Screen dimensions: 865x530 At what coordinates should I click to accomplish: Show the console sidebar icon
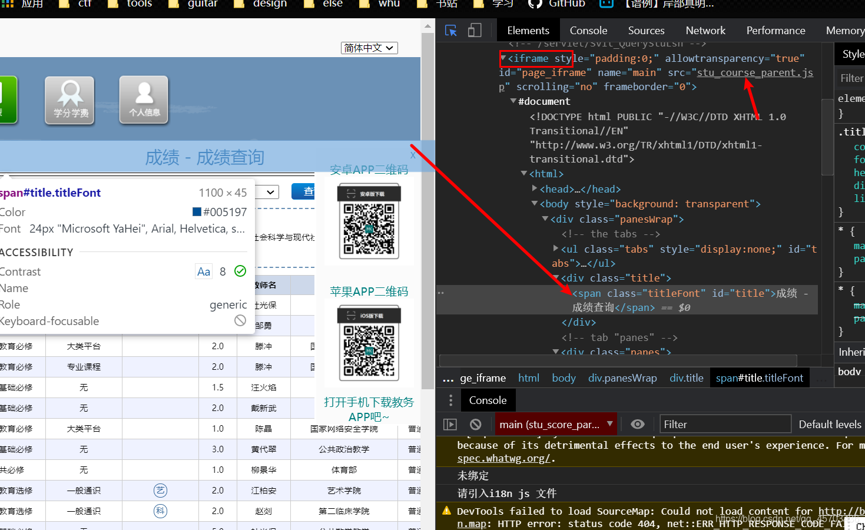450,425
